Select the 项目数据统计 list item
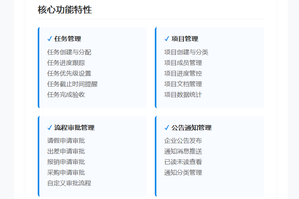This screenshot has width=299, height=199. pyautogui.click(x=183, y=95)
